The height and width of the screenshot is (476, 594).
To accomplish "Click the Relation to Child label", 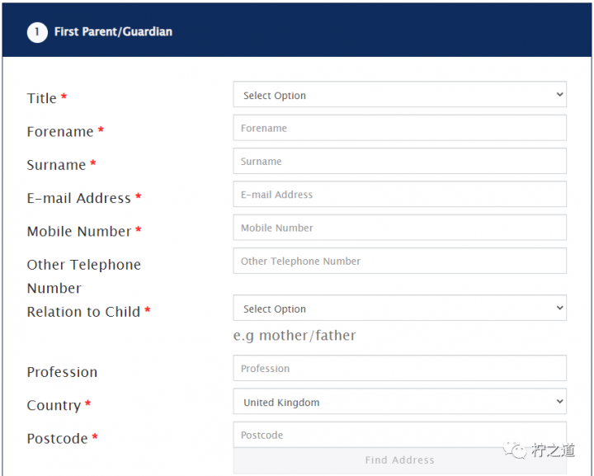I will pos(83,312).
